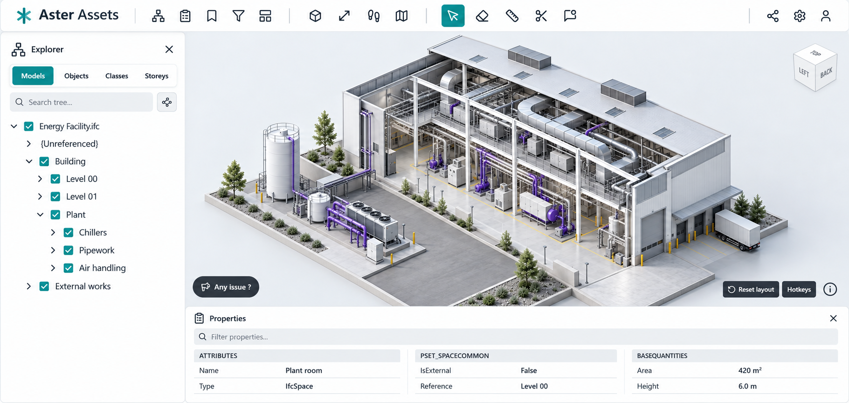Select the cursor selection tool
The image size is (849, 403).
coord(453,16)
